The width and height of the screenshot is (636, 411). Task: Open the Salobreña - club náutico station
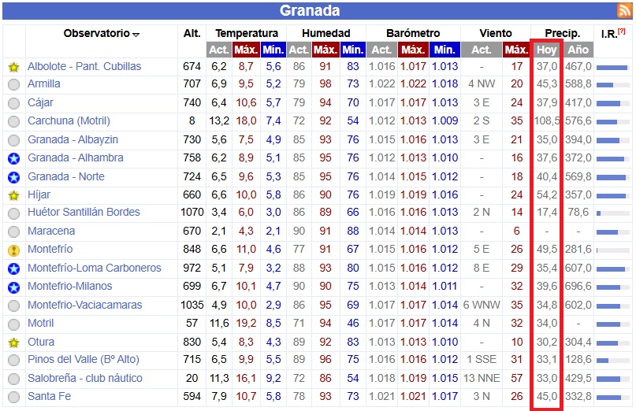pyautogui.click(x=85, y=378)
